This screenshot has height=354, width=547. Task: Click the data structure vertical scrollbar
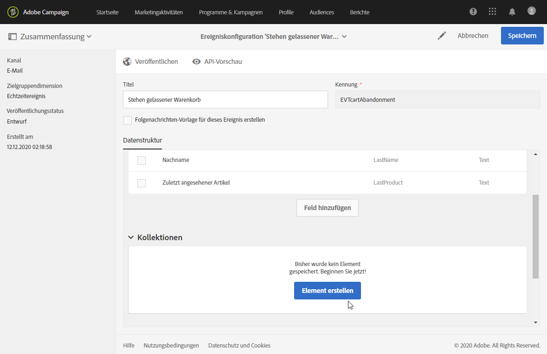[535, 236]
